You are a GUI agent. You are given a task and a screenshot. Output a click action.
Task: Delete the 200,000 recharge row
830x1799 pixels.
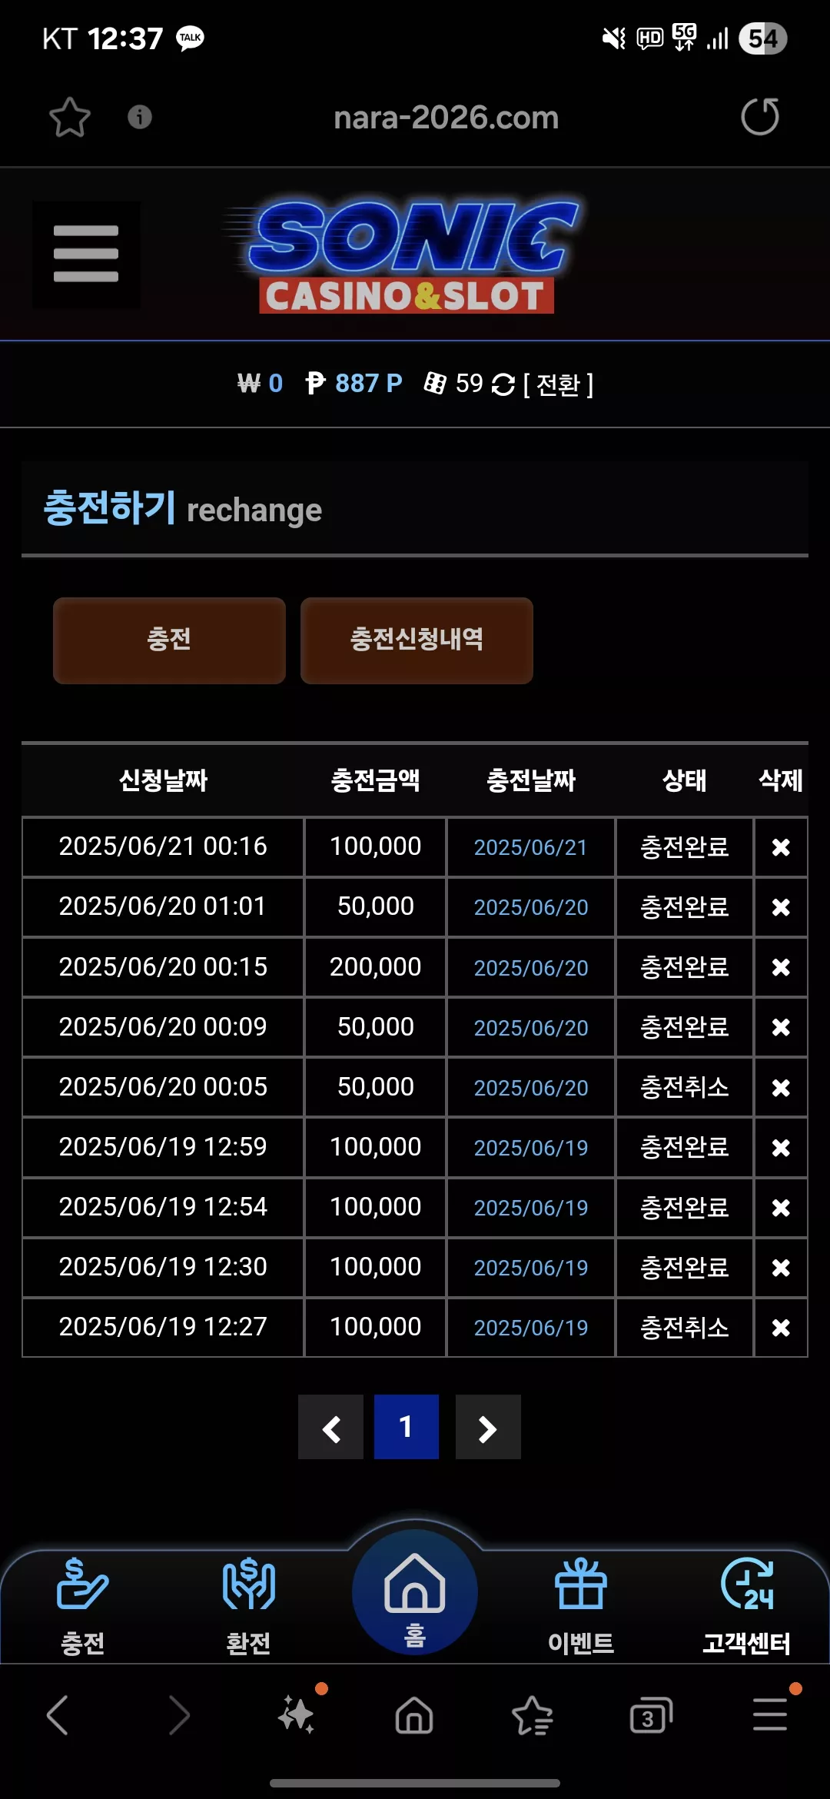[781, 967]
